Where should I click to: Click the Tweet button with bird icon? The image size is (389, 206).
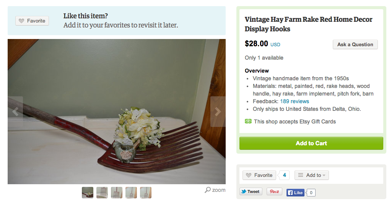point(251,192)
